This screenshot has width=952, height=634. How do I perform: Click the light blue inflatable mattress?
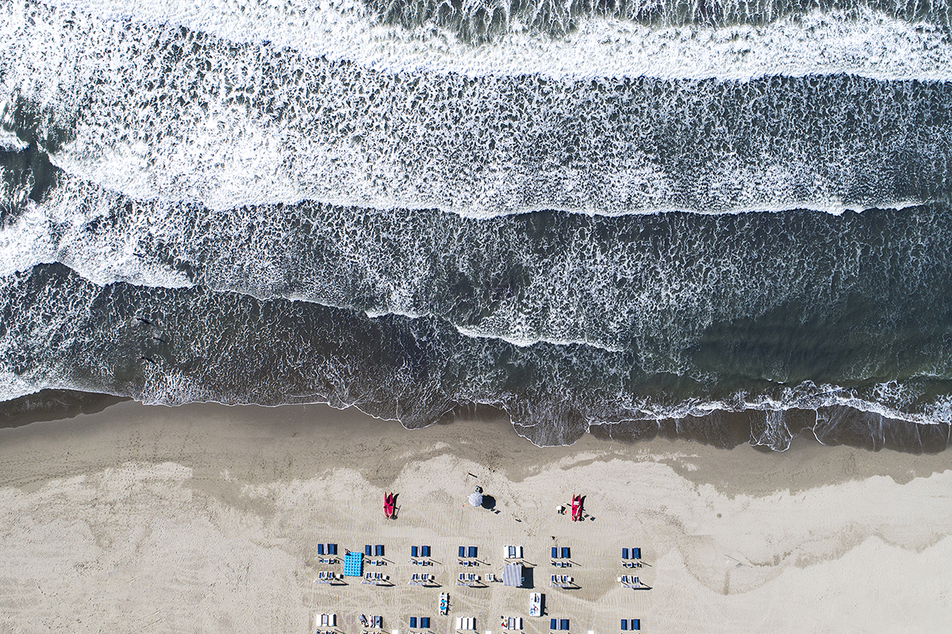click(x=353, y=564)
